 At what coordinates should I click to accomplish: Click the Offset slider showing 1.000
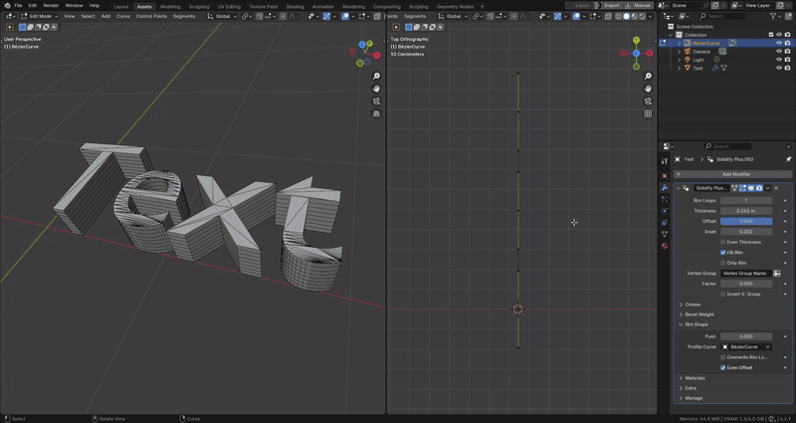click(746, 221)
